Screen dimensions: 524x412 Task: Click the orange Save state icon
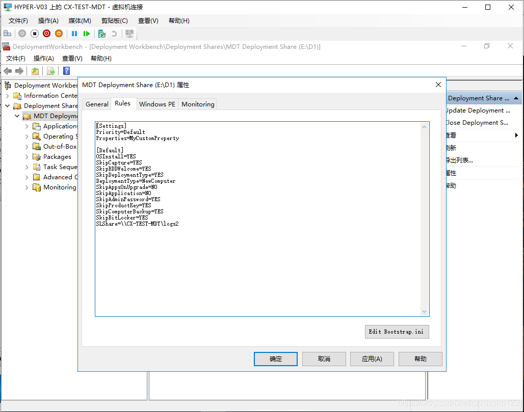[59, 34]
